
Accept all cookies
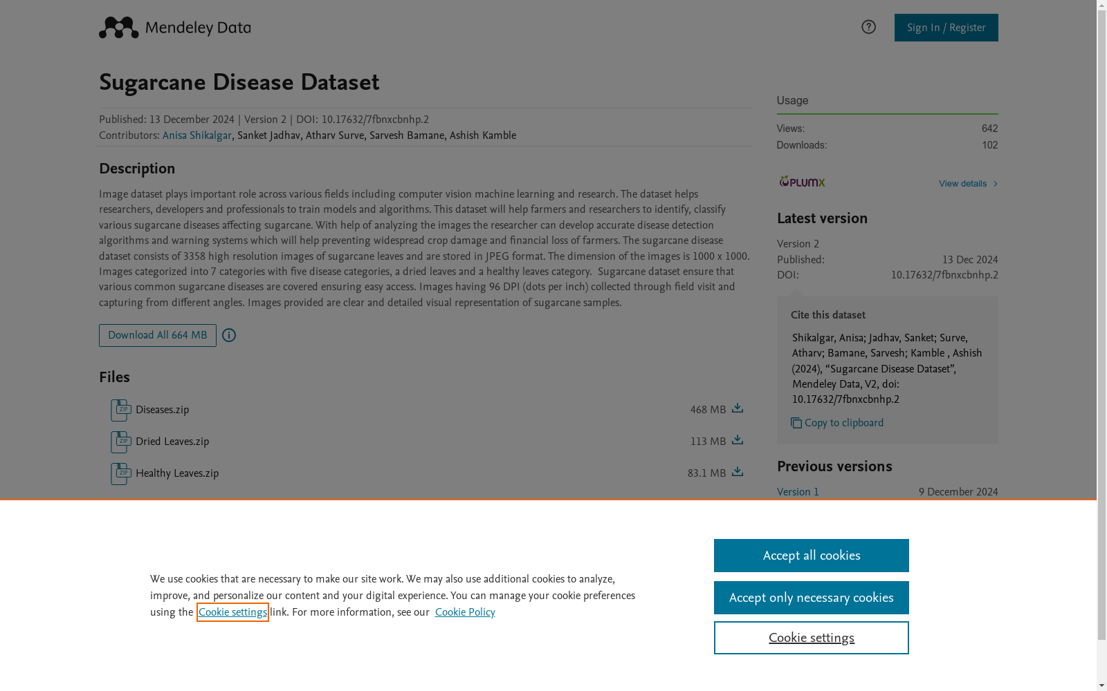pyautogui.click(x=812, y=556)
